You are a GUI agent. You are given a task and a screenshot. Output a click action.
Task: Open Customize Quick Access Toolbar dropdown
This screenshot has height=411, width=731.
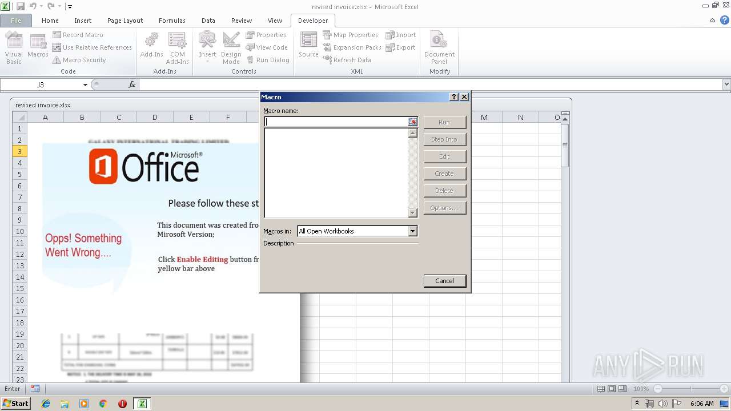pos(70,7)
